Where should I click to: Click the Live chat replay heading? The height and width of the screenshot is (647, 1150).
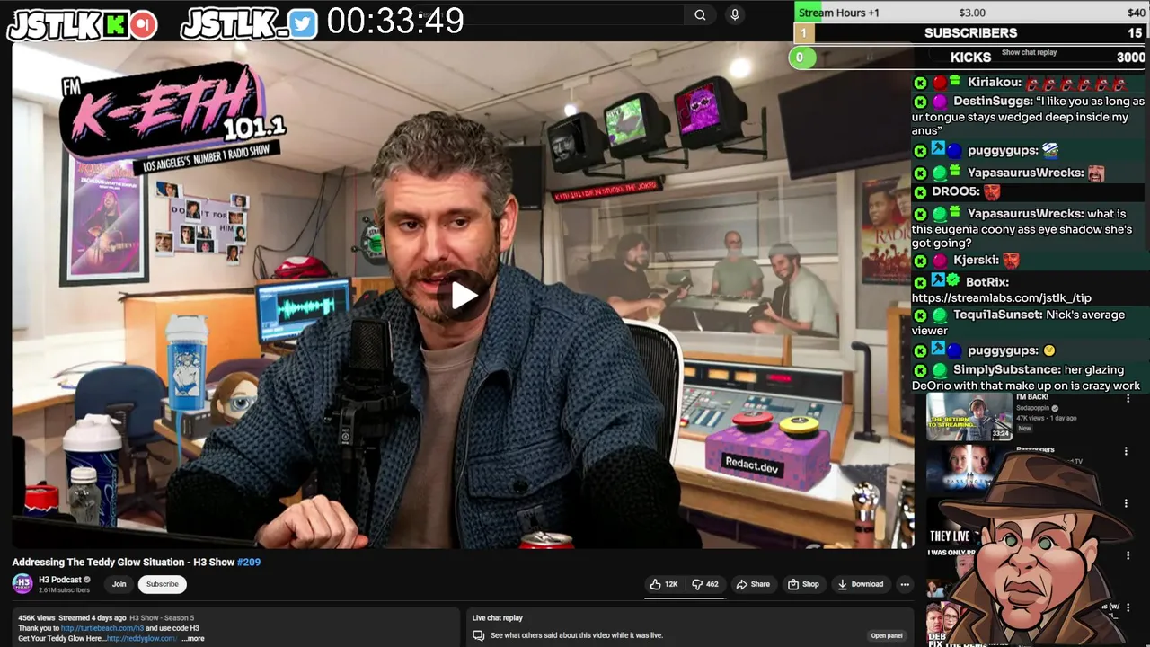(x=498, y=617)
